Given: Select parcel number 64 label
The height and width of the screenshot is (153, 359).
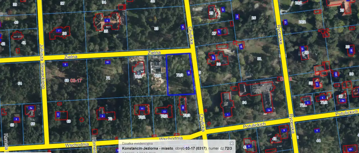Looking at the screenshot, I should point(20,83).
